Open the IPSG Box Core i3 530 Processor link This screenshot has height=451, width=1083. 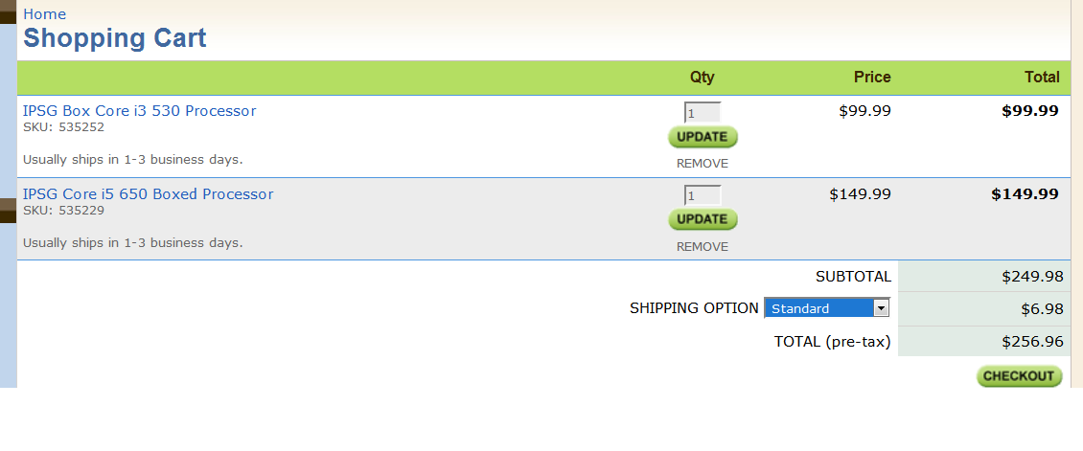tap(140, 110)
